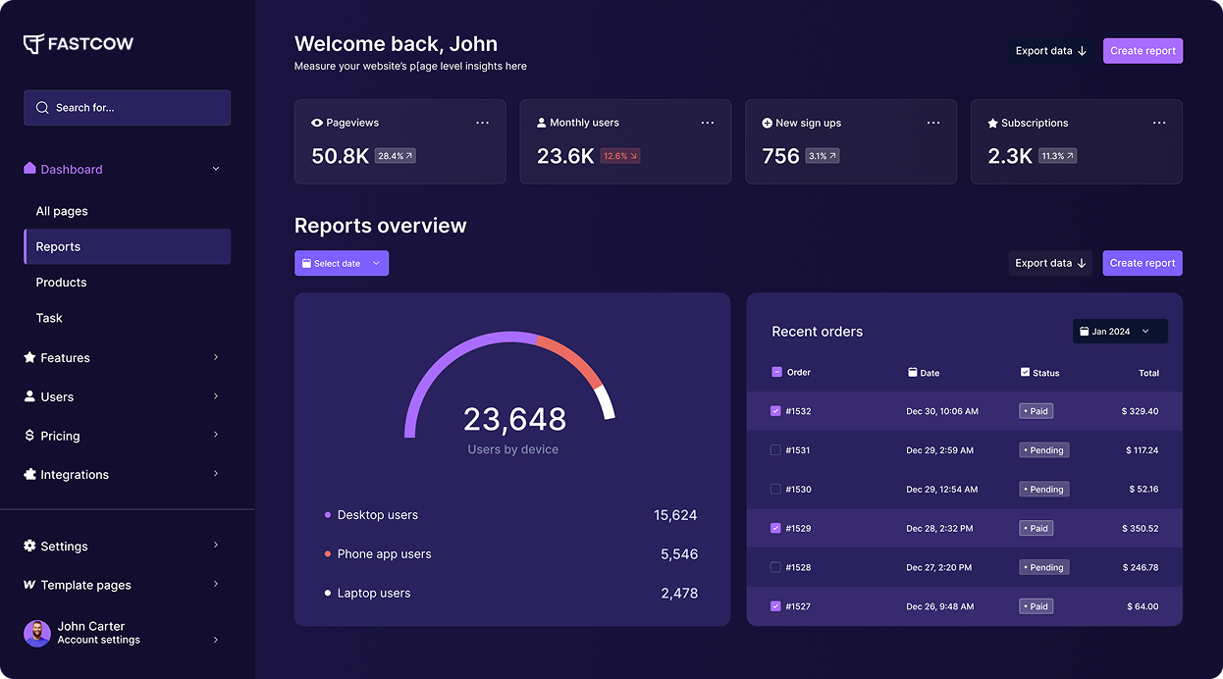Click the Settings gear icon
Viewport: 1223px width, 679px height.
coord(31,546)
